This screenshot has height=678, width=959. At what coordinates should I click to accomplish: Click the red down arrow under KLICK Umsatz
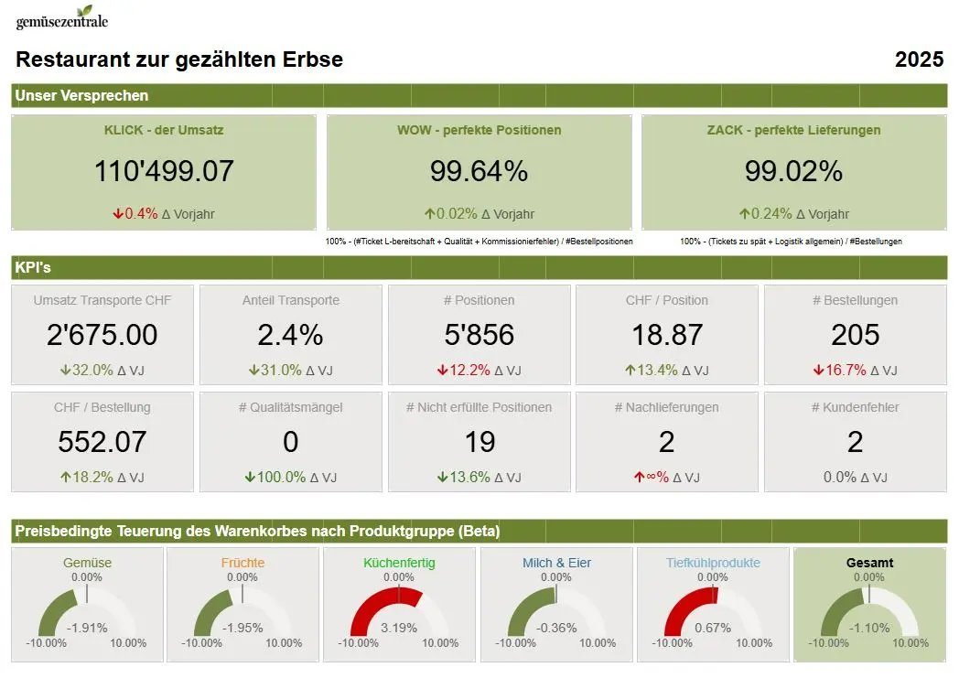coord(118,214)
